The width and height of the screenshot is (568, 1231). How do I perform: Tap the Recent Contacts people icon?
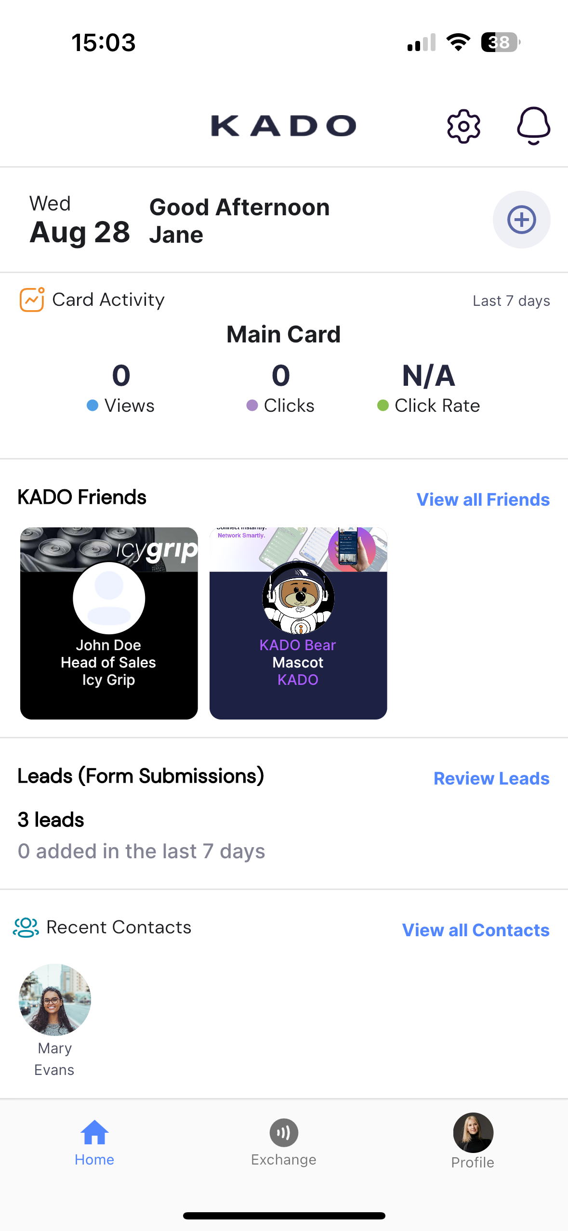26,927
